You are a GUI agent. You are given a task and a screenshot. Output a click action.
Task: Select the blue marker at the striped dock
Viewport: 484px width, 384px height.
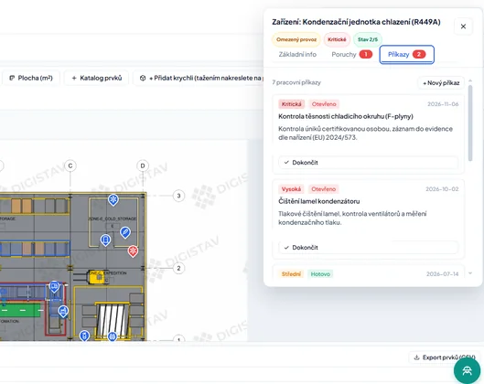coord(113,336)
